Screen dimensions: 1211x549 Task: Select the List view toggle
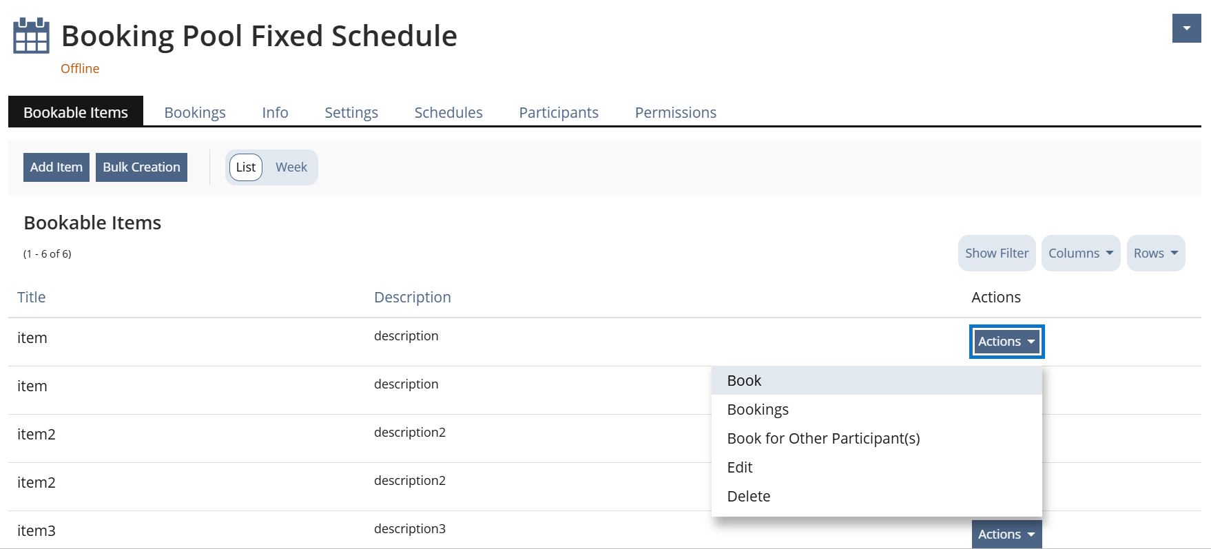click(246, 167)
